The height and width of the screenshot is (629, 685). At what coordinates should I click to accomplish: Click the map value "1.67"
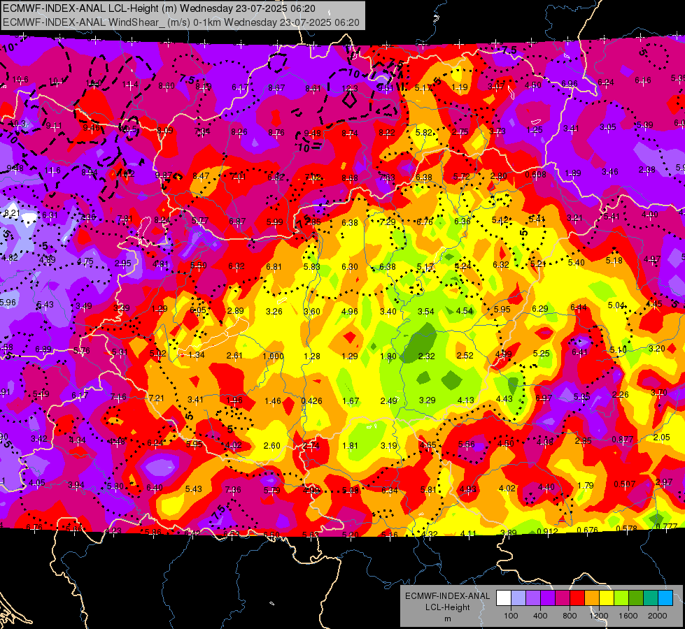pyautogui.click(x=351, y=400)
